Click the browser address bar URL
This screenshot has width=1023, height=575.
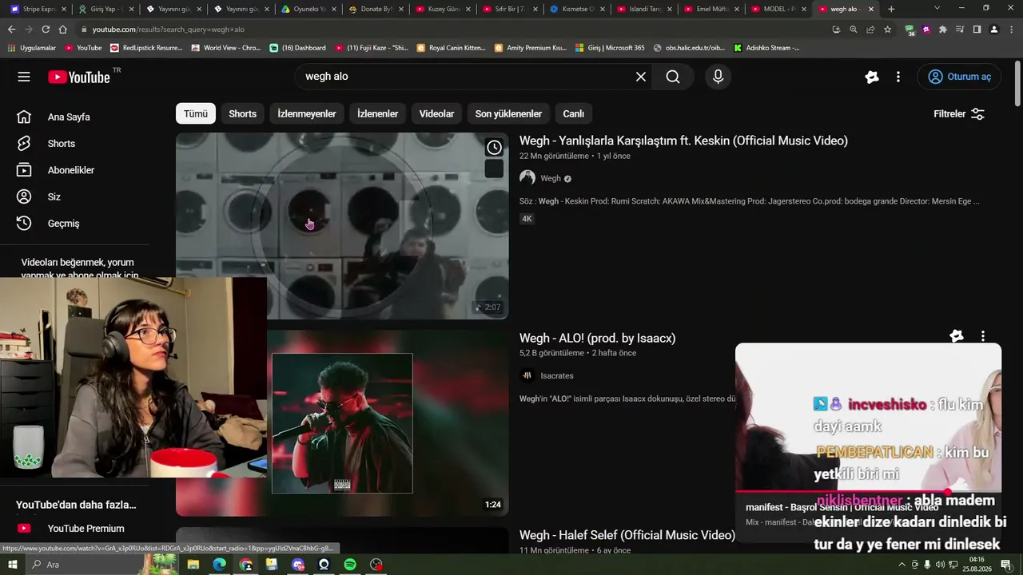168,30
